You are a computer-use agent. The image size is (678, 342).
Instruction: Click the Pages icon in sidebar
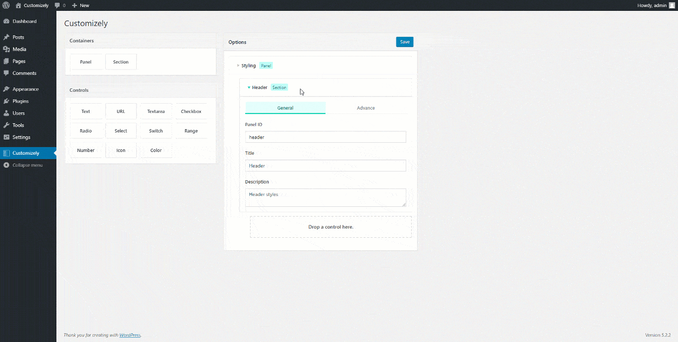click(x=6, y=61)
